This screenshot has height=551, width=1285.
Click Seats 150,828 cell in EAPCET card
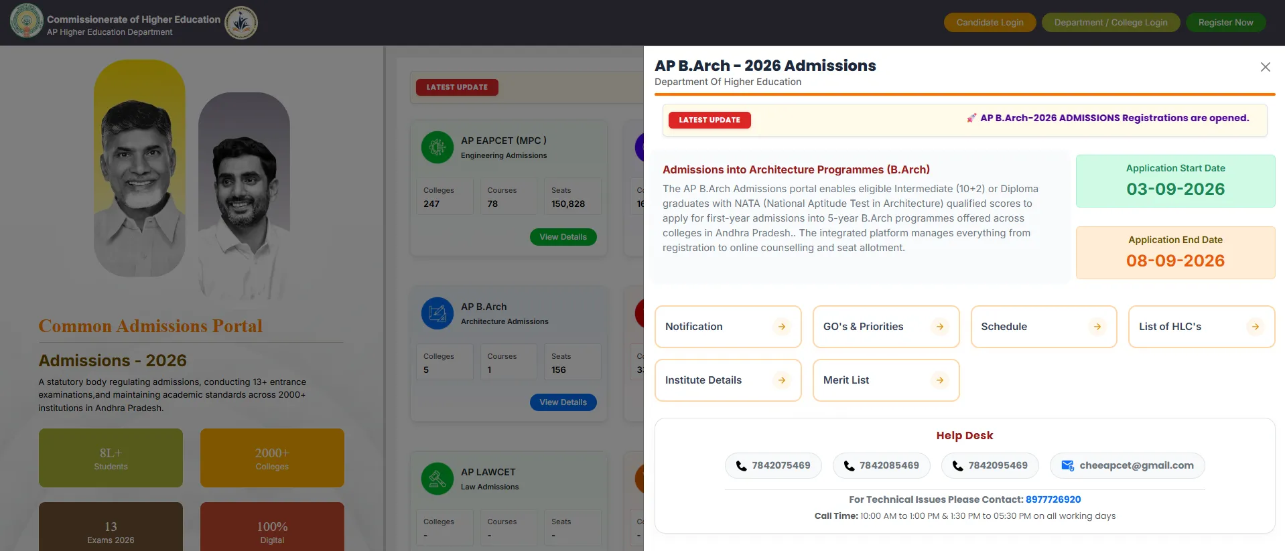pyautogui.click(x=573, y=196)
